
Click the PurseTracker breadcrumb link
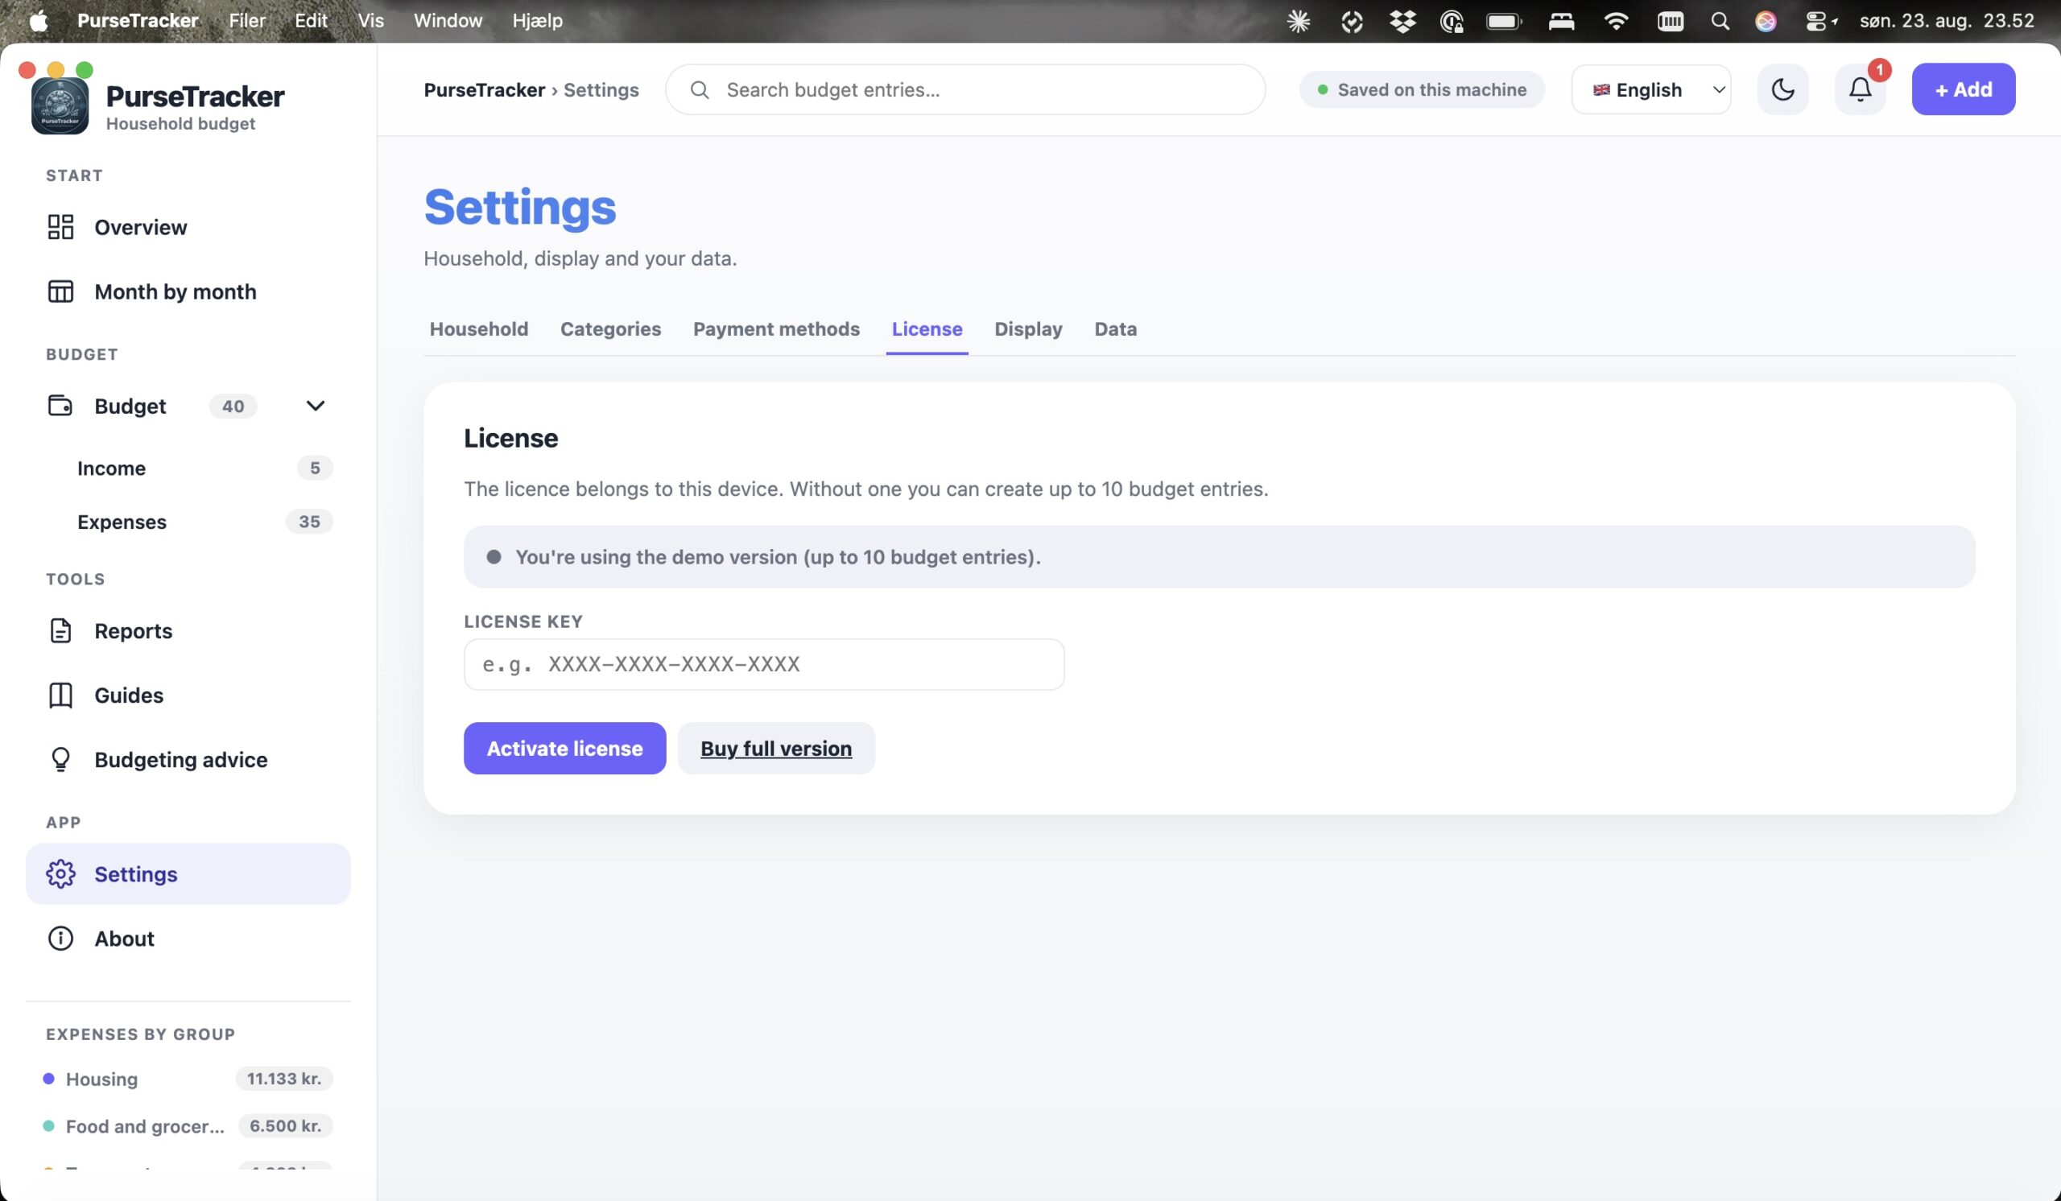(484, 89)
